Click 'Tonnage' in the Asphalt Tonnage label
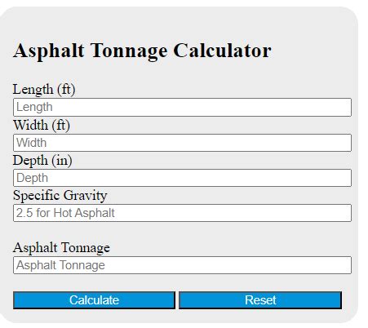Screen dimensions: 368x328 click(x=86, y=249)
